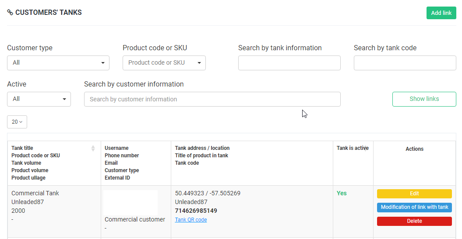The image size is (462, 239).
Task: Edit the Commercial Tank entry
Action: tap(414, 194)
